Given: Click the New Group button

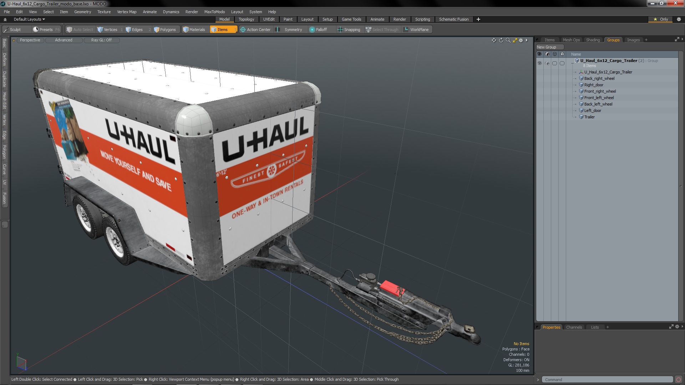Looking at the screenshot, I should (546, 47).
